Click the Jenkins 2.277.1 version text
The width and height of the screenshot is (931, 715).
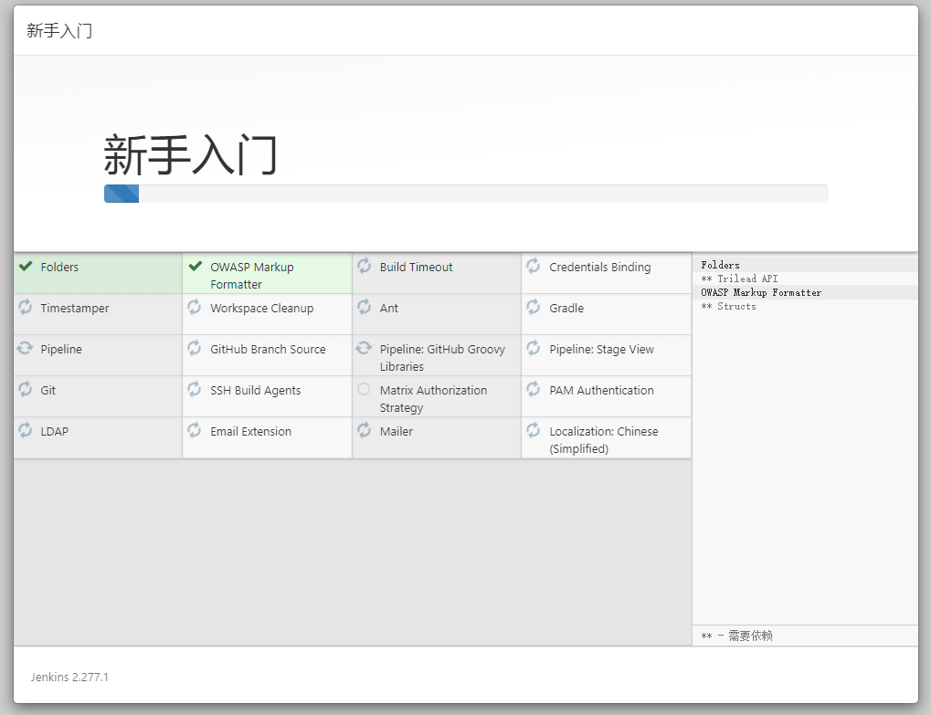69,677
